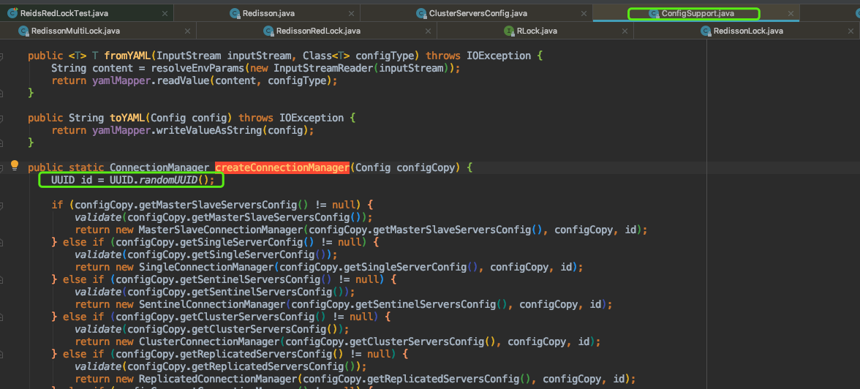This screenshot has height=389, width=860.
Task: Click the yellow lightbulb intention icon
Action: [14, 166]
